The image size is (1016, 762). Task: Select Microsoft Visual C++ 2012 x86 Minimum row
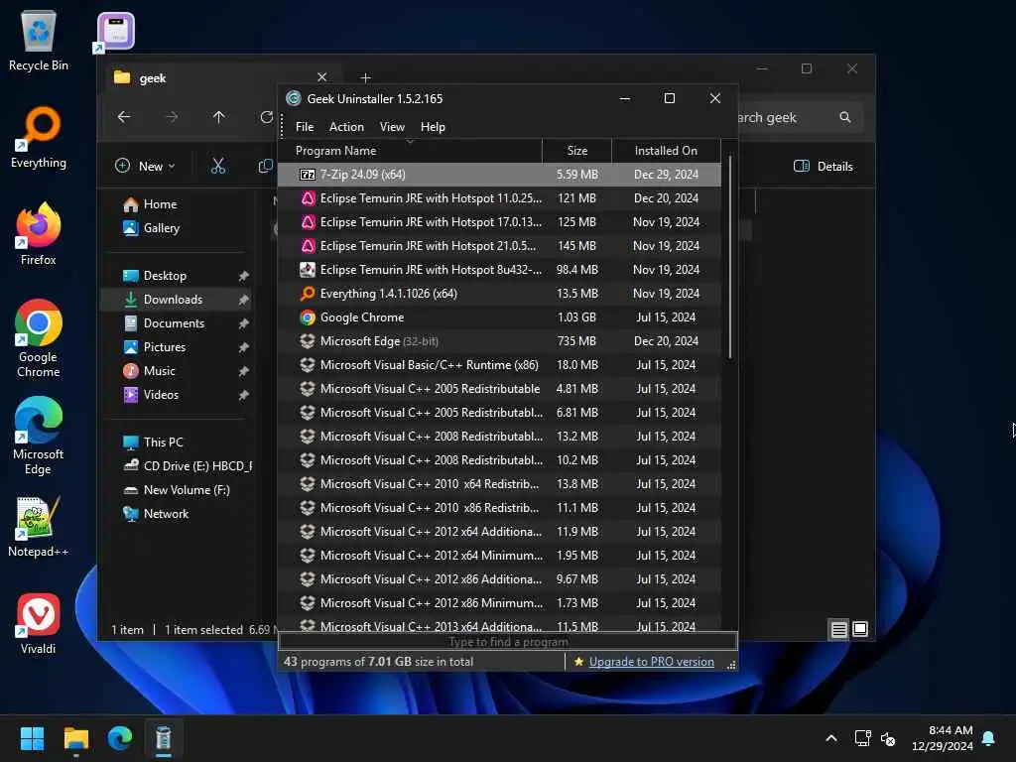pos(499,603)
